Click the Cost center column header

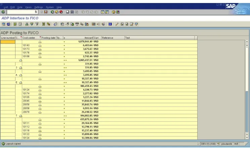(x=31, y=38)
